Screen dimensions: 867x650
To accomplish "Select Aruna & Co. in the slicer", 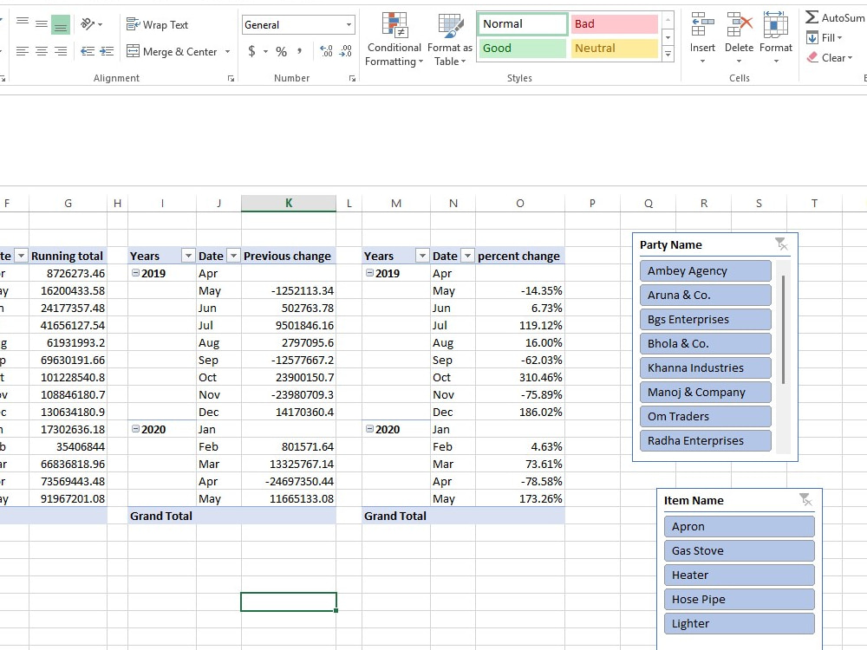I will pos(706,296).
